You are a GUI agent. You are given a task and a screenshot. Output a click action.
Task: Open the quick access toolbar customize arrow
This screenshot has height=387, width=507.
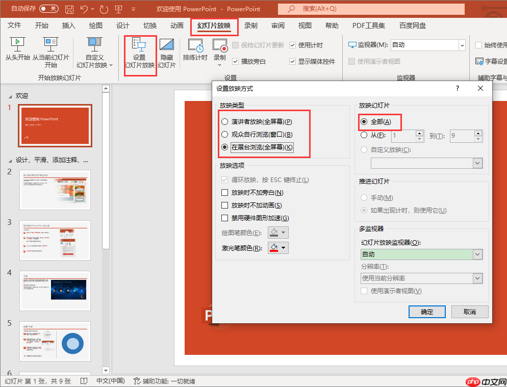pos(133,9)
